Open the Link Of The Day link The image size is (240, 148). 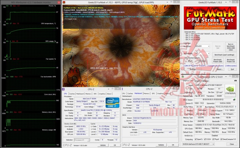[191, 65]
